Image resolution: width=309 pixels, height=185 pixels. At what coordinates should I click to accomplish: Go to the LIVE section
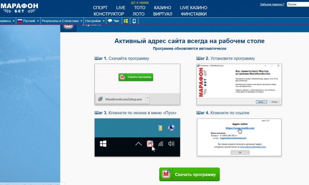[x=121, y=8]
